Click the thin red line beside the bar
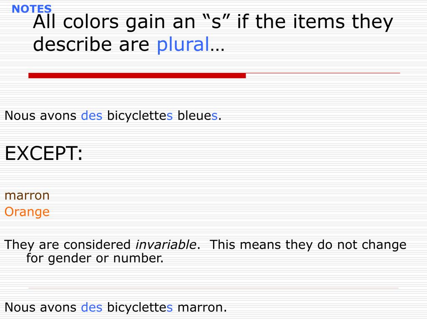The image size is (427, 320). coord(323,73)
